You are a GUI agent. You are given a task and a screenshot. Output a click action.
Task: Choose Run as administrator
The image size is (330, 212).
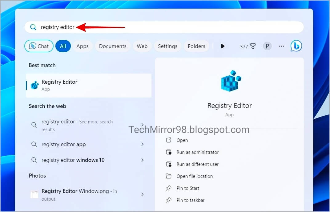(198, 152)
